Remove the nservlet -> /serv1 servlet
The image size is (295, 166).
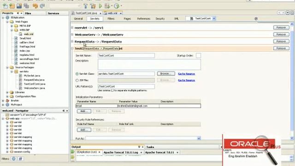(281, 28)
